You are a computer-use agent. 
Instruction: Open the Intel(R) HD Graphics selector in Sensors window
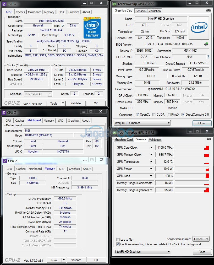[142, 252]
